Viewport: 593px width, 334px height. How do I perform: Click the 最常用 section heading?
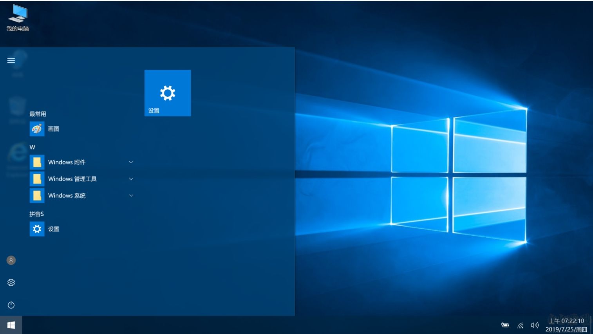tap(38, 114)
